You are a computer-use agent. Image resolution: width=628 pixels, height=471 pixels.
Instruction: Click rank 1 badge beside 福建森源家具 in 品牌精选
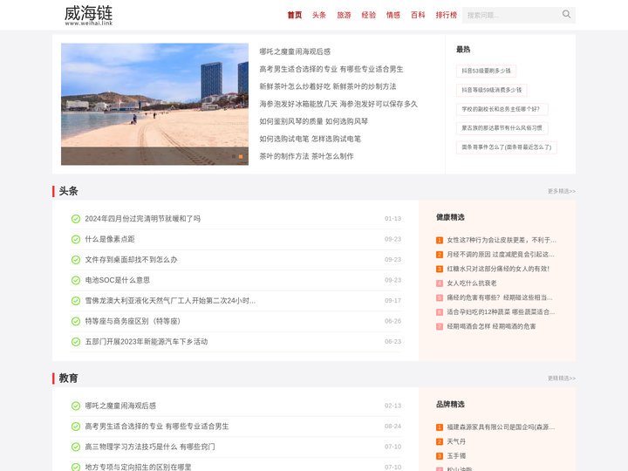[440, 427]
